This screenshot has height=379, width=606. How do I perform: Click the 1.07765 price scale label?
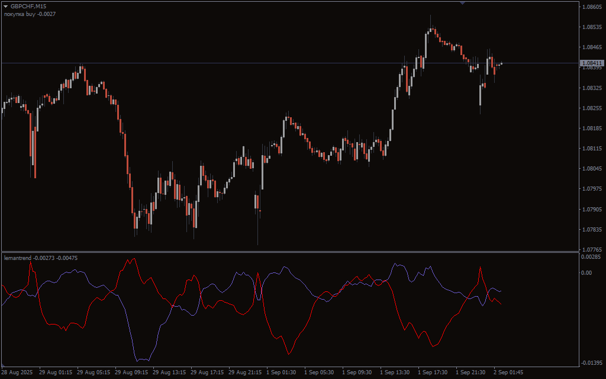coord(592,249)
